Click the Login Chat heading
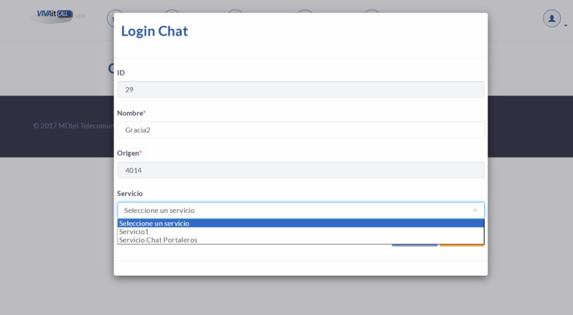The image size is (573, 315). point(154,31)
